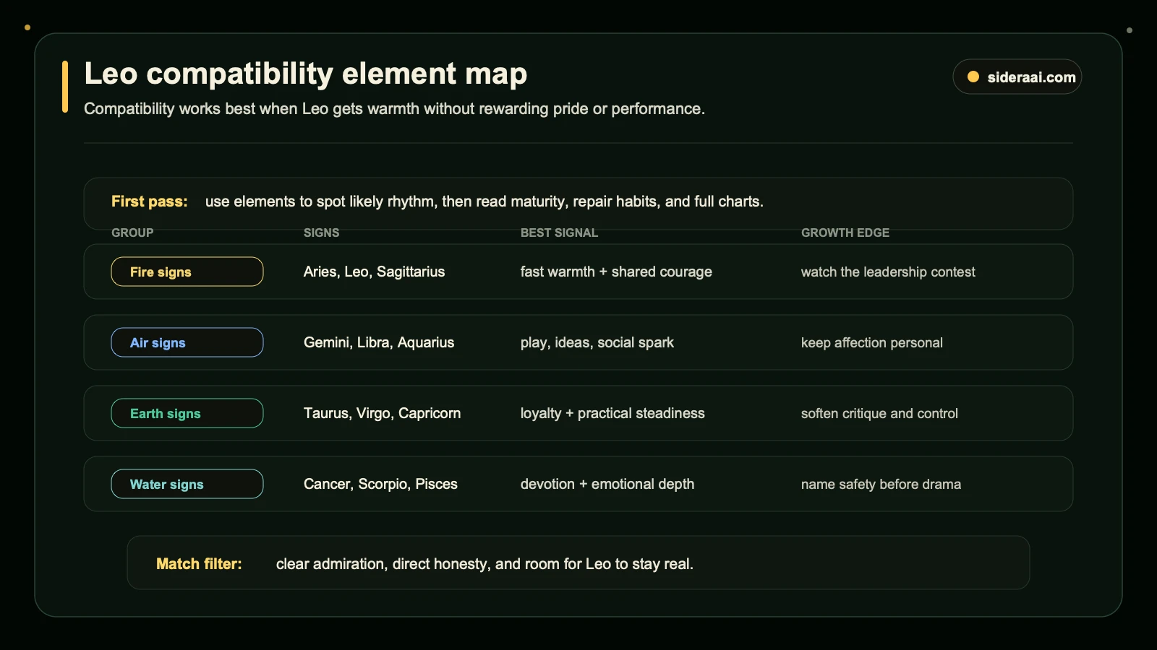Click the title 'Leo compatibility element map'
Viewport: 1157px width, 650px height.
(306, 74)
